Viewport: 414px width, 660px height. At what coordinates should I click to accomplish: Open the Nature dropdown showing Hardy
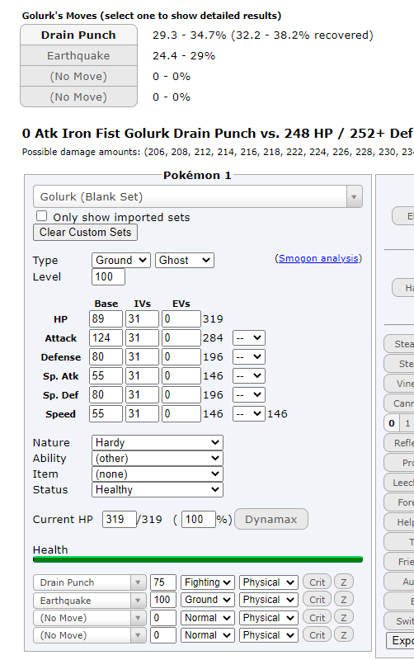pos(158,443)
